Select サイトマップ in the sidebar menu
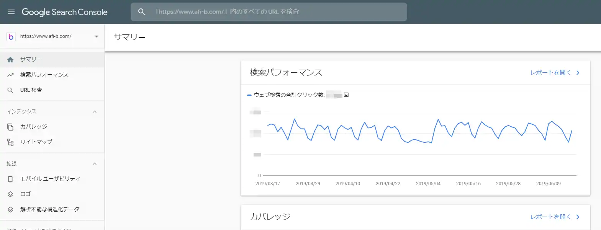 (36, 142)
